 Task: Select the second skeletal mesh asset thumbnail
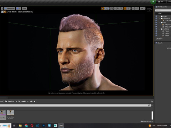click(x=10, y=113)
